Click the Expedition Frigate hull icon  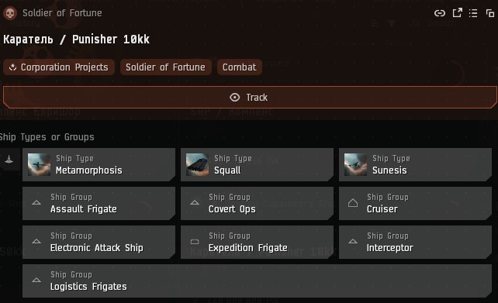(195, 242)
